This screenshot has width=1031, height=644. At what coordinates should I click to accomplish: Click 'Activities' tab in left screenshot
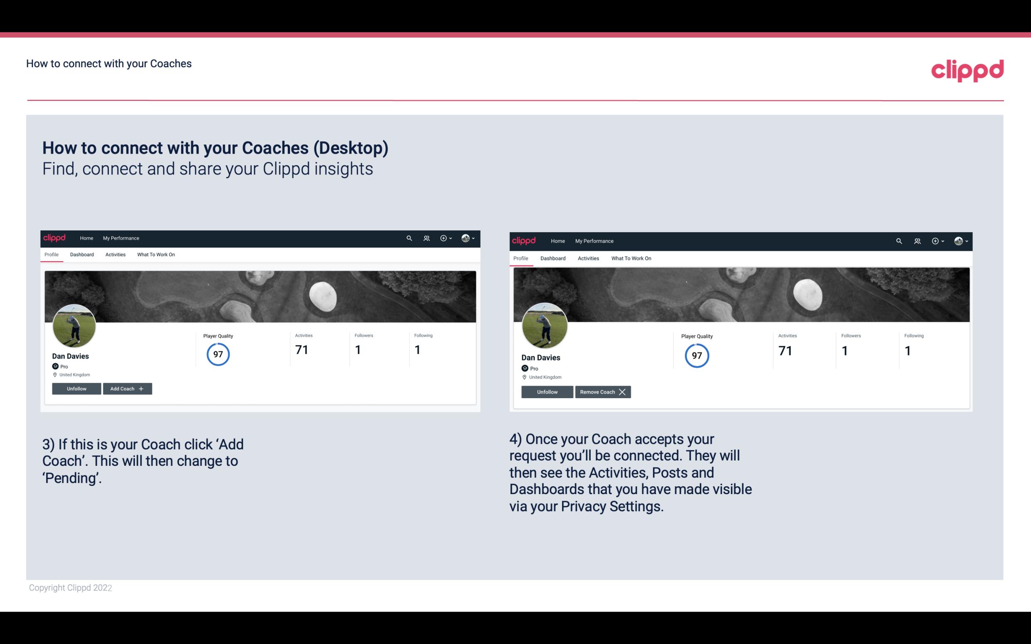tap(115, 255)
